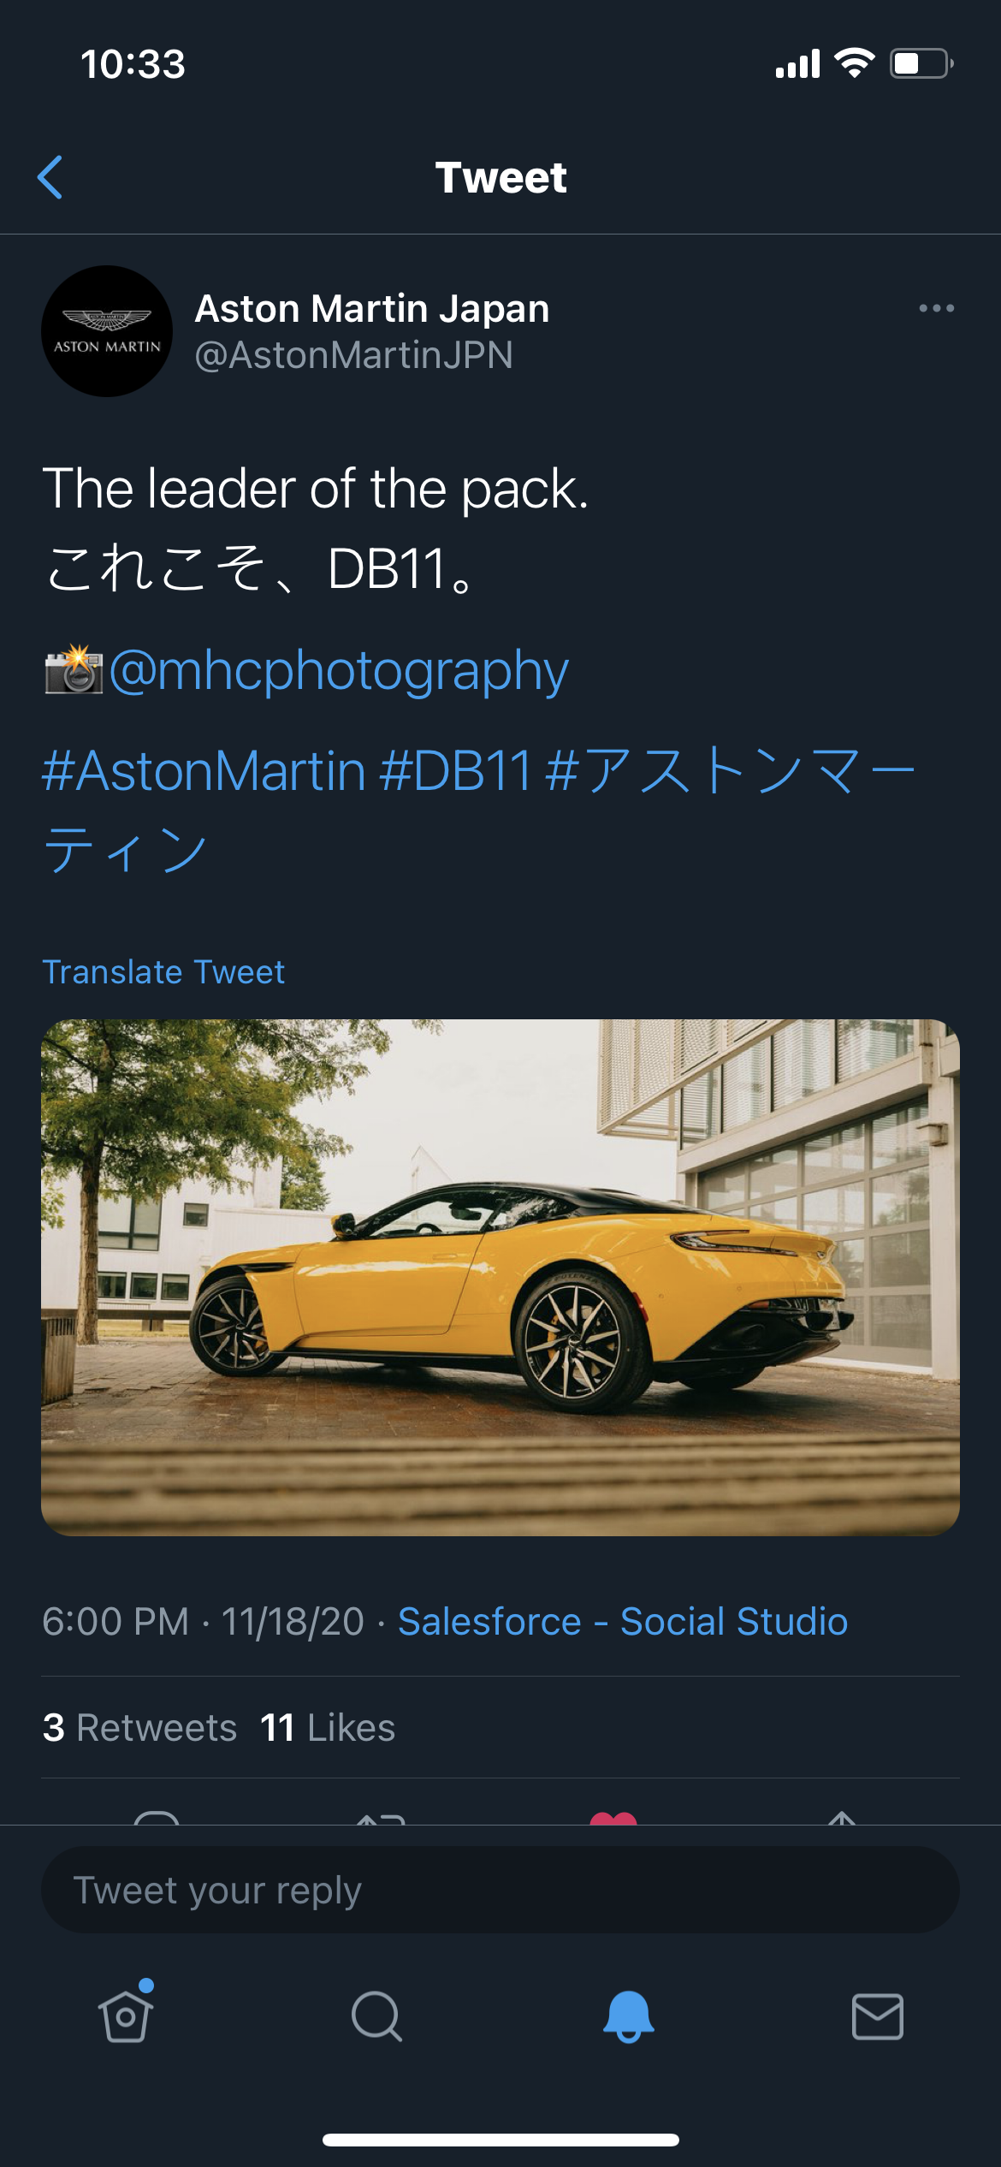Image resolution: width=1001 pixels, height=2167 pixels.
Task: Open the Notifications bell icon
Action: (x=629, y=2016)
